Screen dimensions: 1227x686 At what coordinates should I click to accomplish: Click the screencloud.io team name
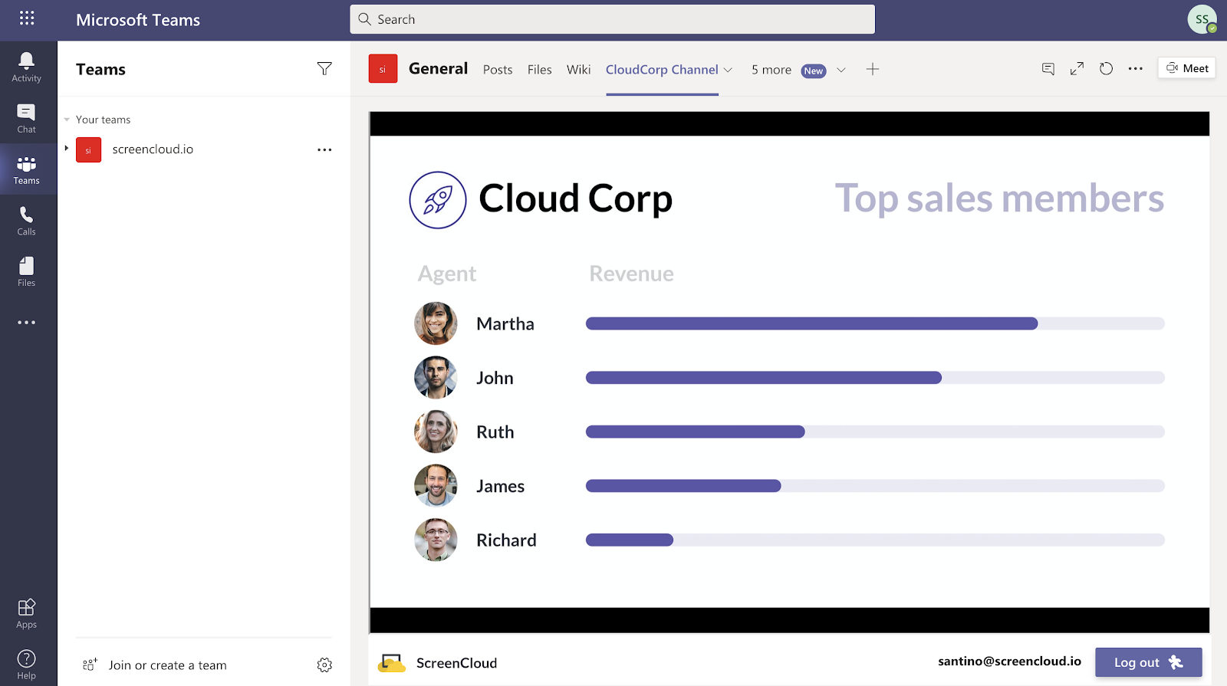click(x=153, y=149)
